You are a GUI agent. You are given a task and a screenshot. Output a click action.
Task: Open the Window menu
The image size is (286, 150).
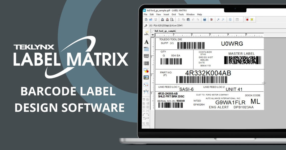(x=190, y=14)
